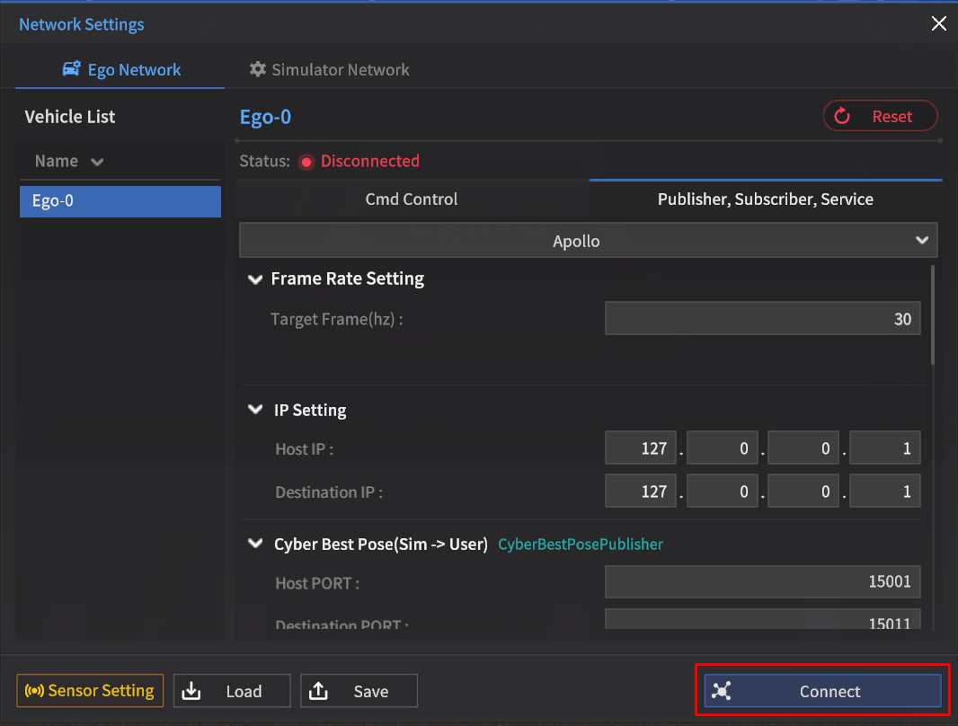Click the Host PORT field showing 15001

762,582
